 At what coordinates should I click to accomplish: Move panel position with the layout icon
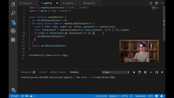157,72
